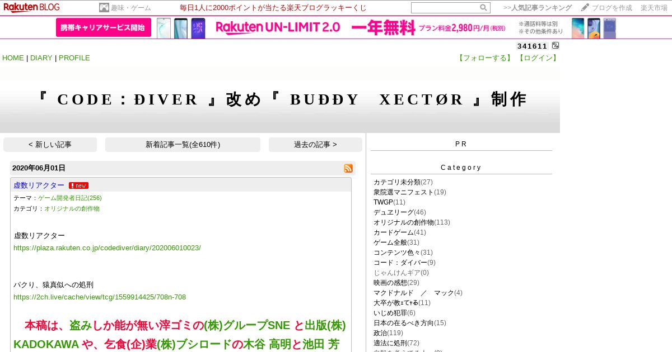Open the 虚数リアクター article title

pos(39,185)
